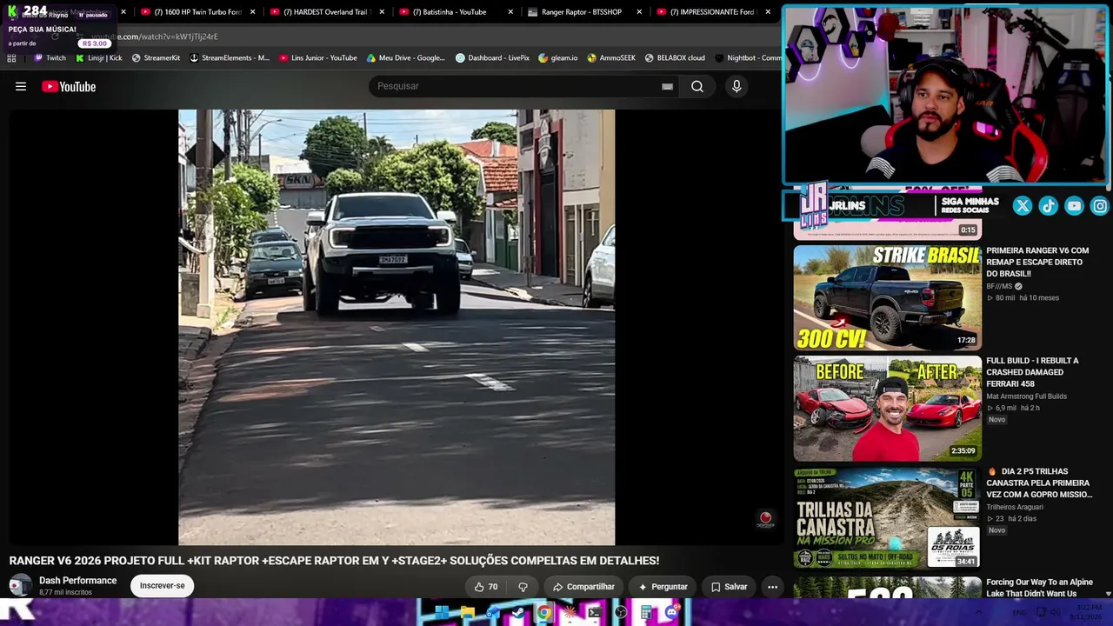Open Calculator from the taskbar
The width and height of the screenshot is (1113, 626).
coord(646,613)
